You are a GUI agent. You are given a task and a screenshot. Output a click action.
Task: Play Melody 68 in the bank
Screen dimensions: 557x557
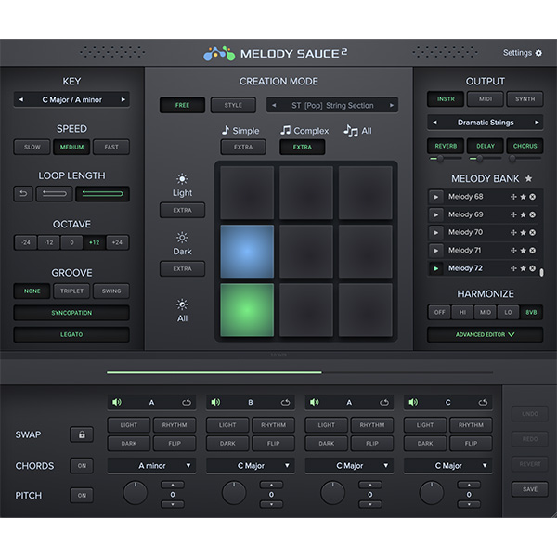(436, 197)
